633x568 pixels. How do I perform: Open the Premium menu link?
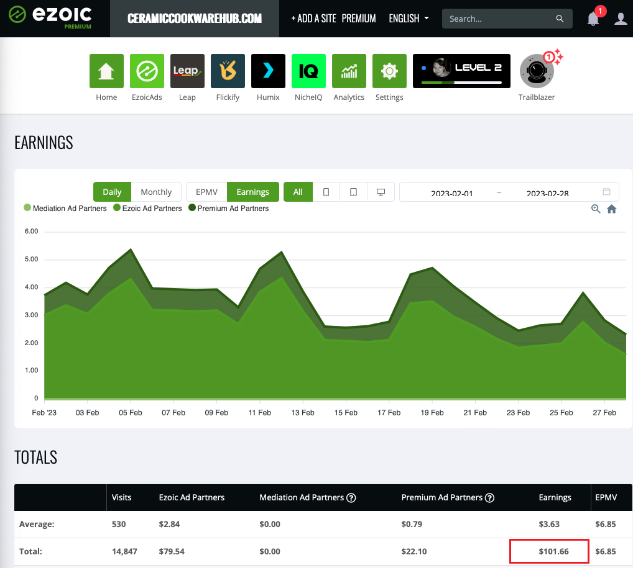coord(359,19)
